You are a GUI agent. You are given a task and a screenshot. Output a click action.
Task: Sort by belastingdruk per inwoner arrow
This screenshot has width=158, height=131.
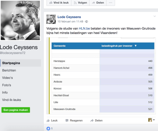click(136, 46)
